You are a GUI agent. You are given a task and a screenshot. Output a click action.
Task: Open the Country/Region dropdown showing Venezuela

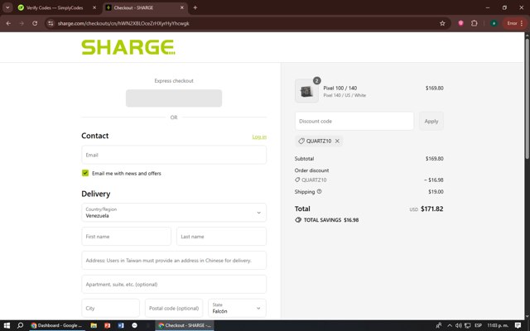click(x=174, y=213)
